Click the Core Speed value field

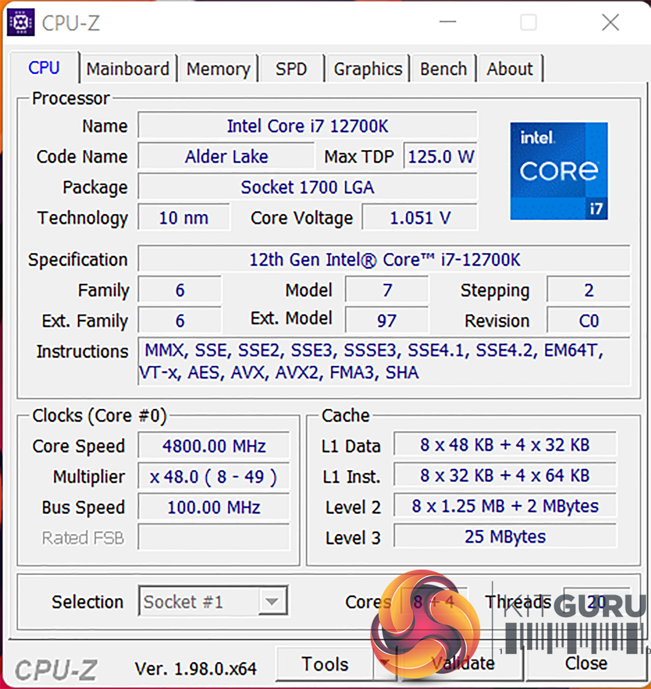(x=214, y=445)
